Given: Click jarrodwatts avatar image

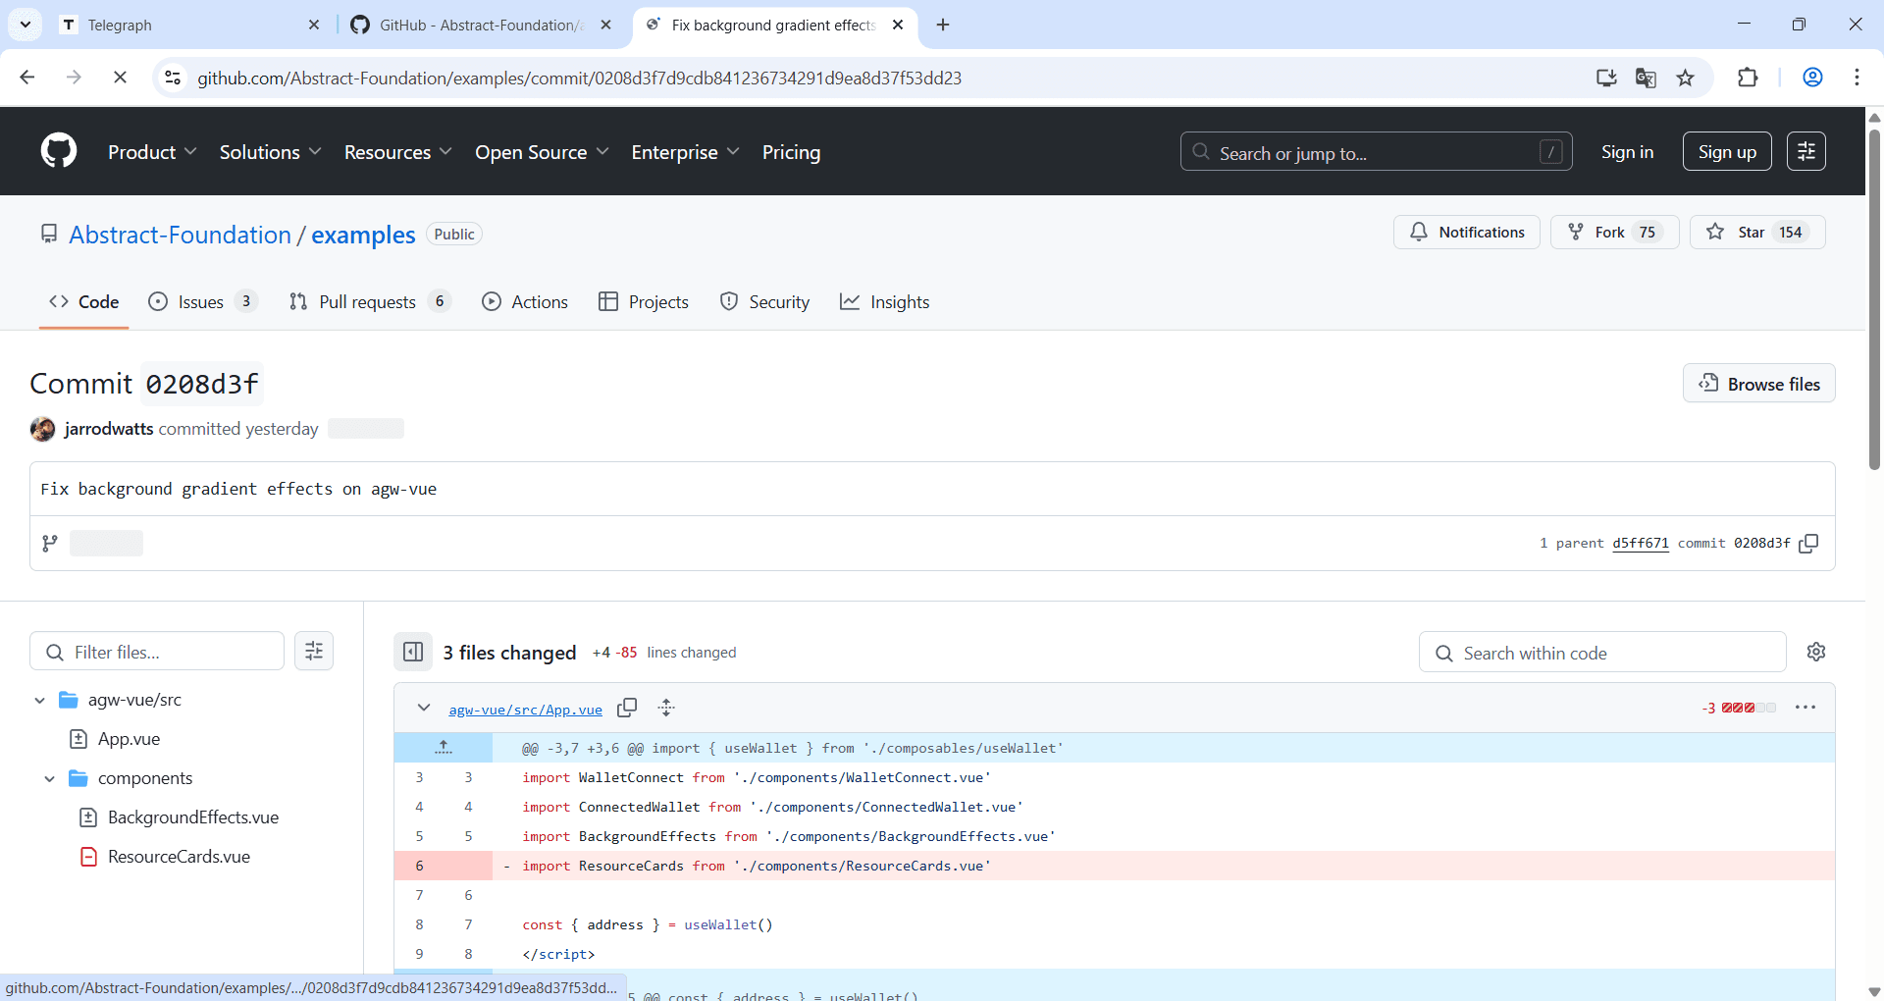Looking at the screenshot, I should [42, 429].
